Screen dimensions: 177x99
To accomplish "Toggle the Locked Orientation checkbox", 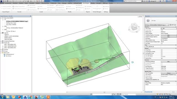I will [162, 63].
